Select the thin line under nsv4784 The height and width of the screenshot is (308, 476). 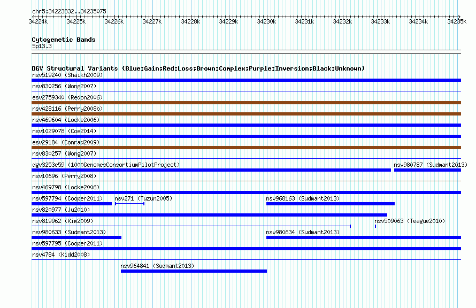tap(246, 259)
